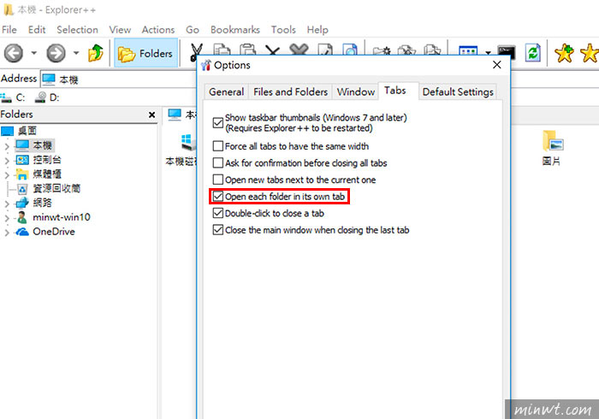Viewport: 599px width, 419px height.
Task: Click the black X Delete icon
Action: coord(273,50)
